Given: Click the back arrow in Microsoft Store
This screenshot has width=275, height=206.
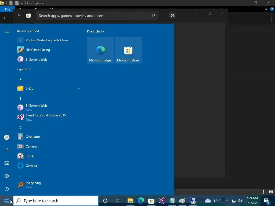Looking at the screenshot, I should 19,15.
